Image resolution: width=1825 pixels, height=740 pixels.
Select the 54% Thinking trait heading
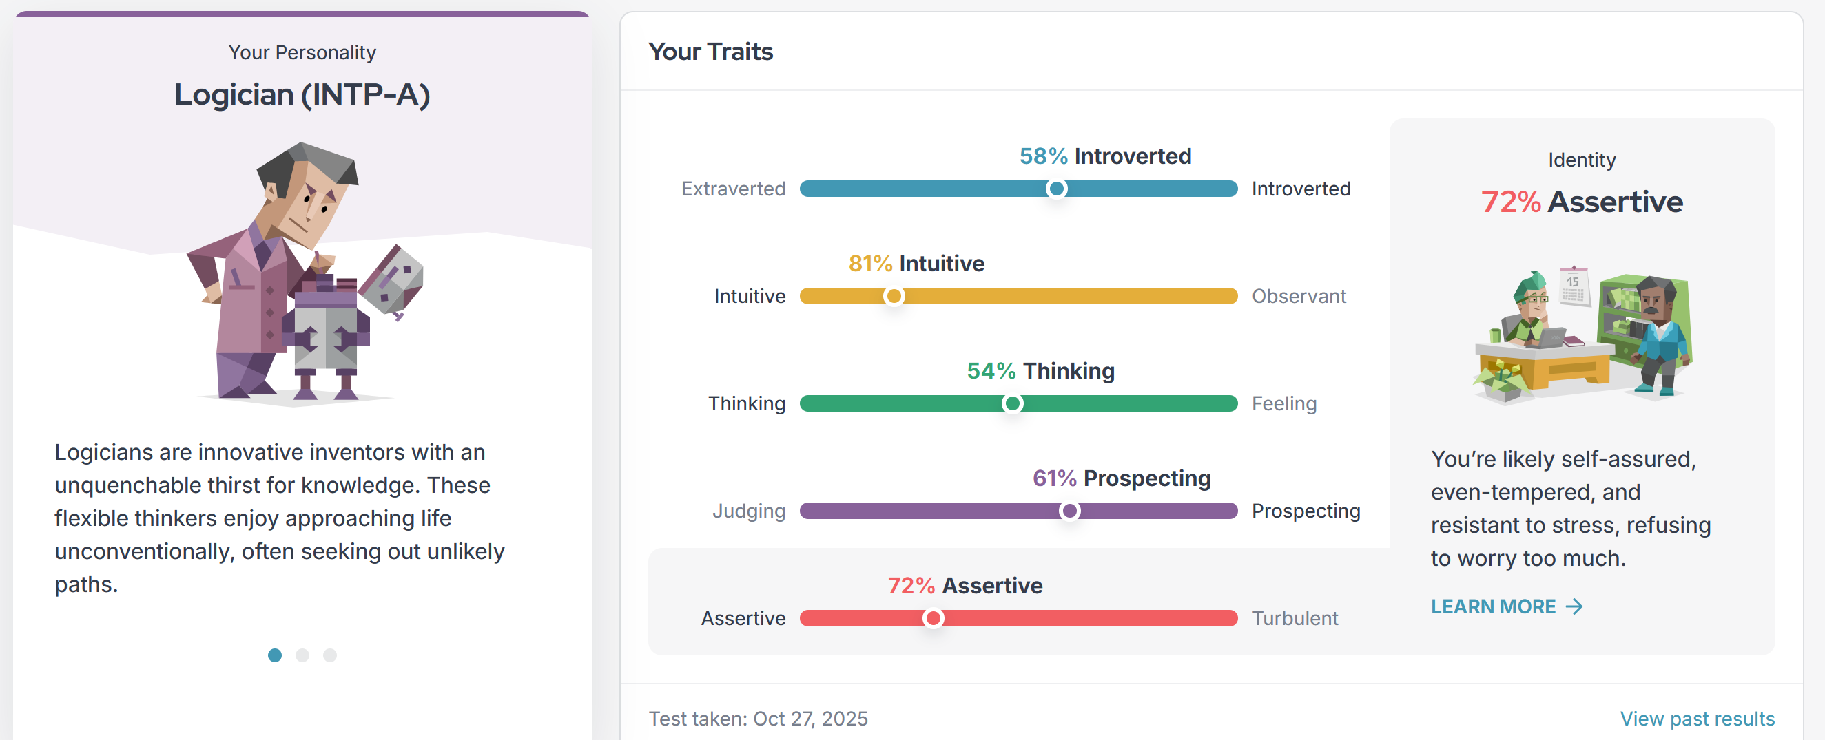coord(1040,370)
